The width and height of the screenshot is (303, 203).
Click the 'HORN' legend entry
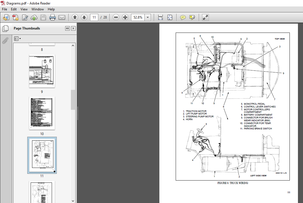tap(189, 119)
